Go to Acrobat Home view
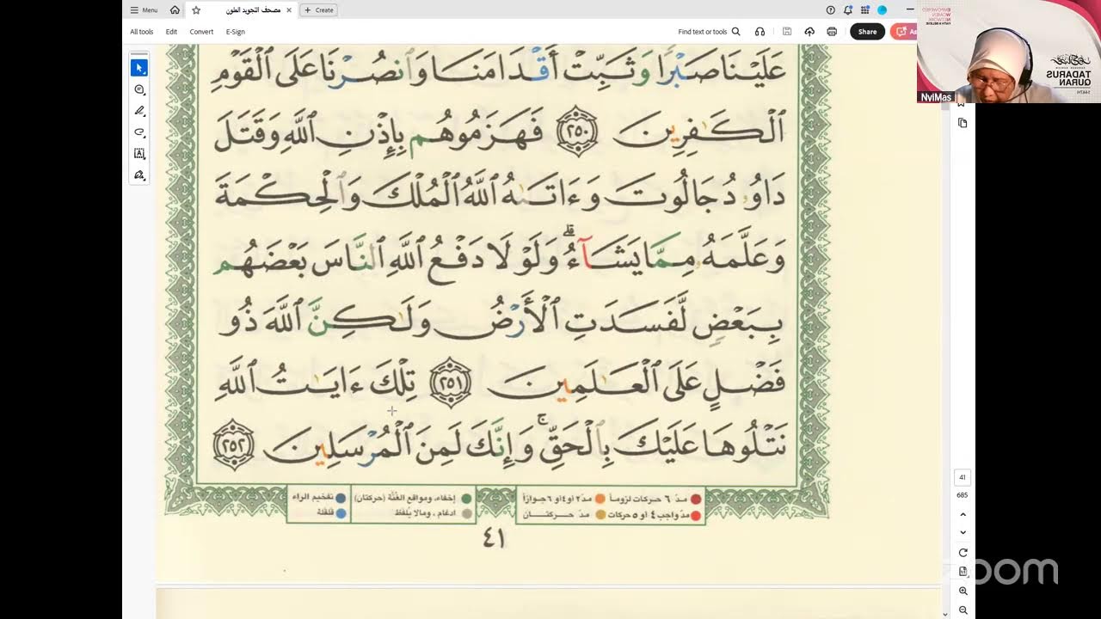The height and width of the screenshot is (619, 1101). click(x=175, y=10)
